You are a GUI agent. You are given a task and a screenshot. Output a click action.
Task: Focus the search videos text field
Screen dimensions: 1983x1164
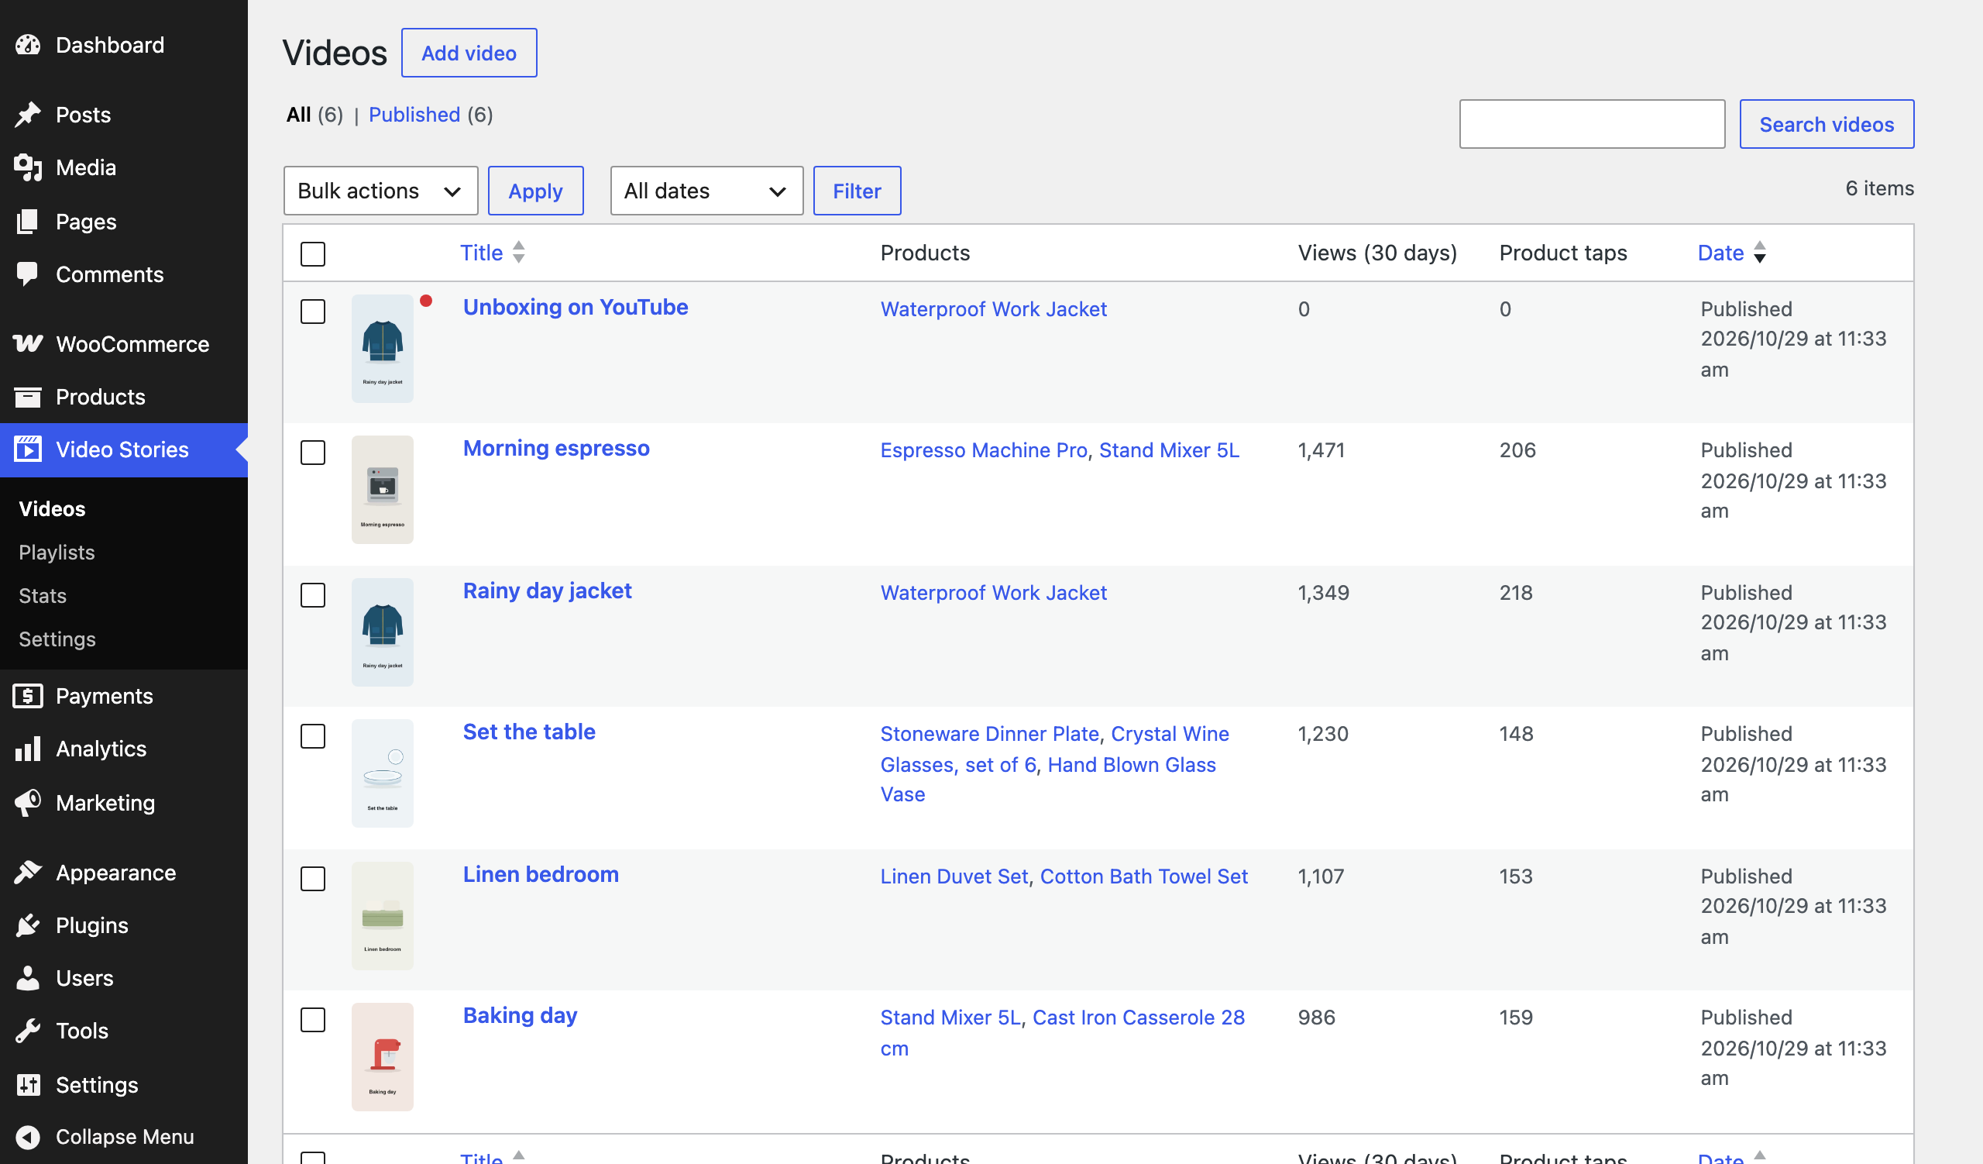pos(1591,123)
